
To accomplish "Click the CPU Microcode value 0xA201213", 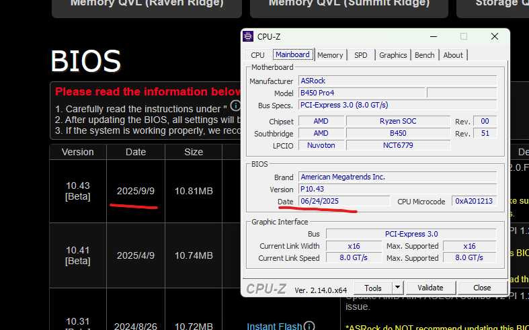I will pos(474,201).
